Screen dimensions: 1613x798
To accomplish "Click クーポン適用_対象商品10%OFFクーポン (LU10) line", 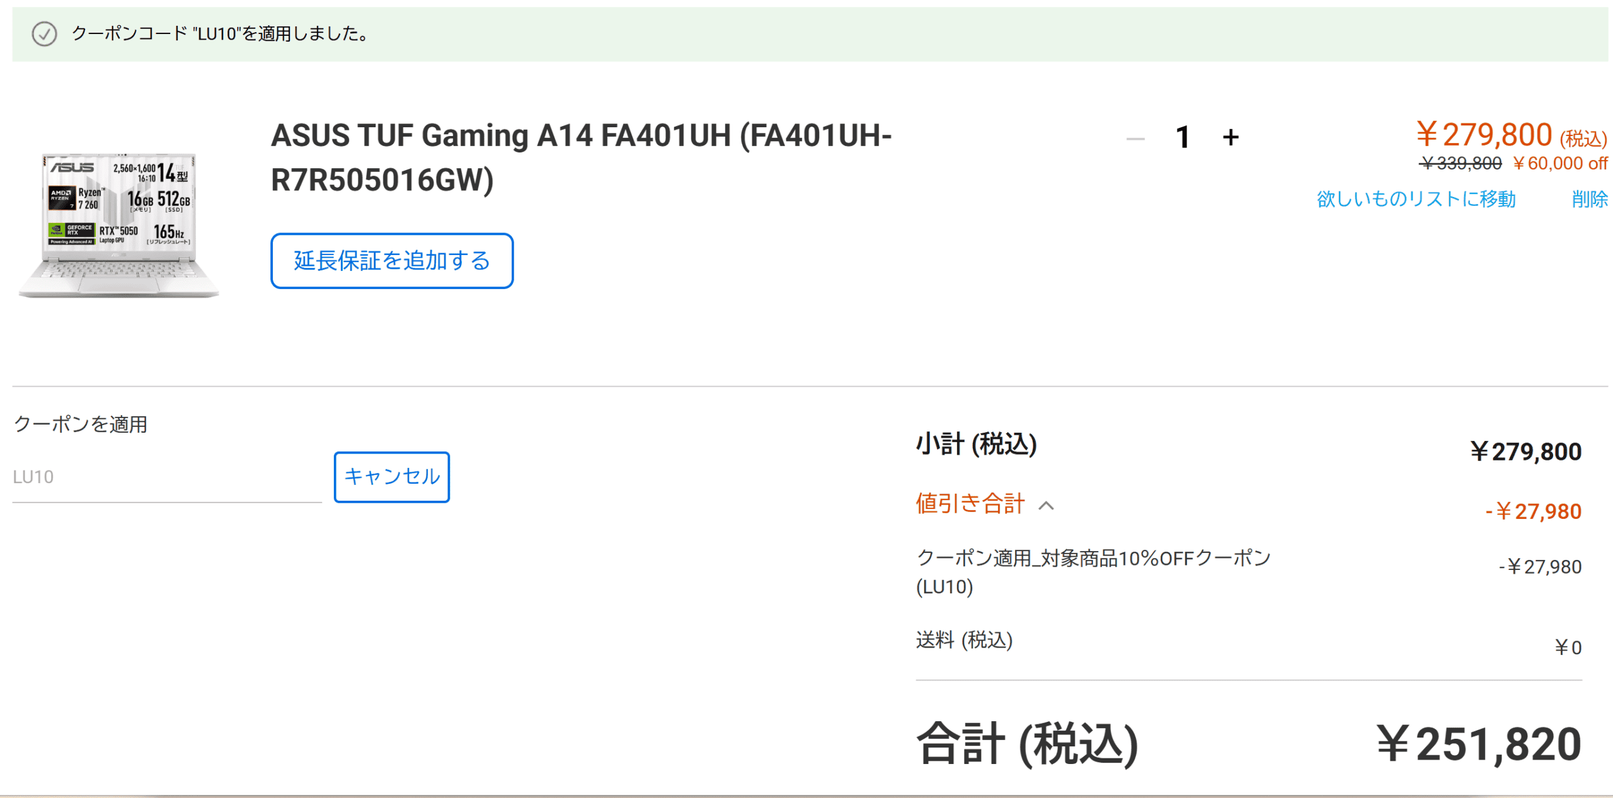I will (x=1093, y=572).
